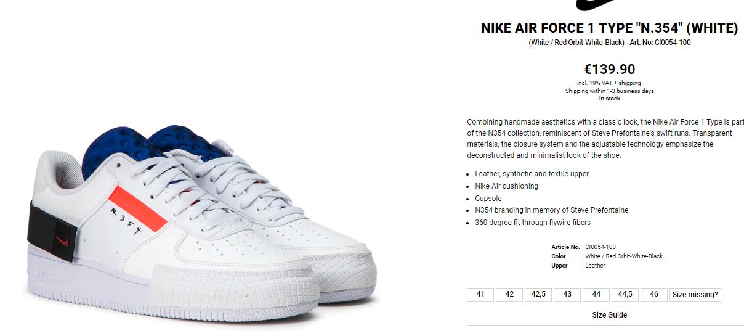Select shoe size 44
744x336 pixels.
coord(596,295)
